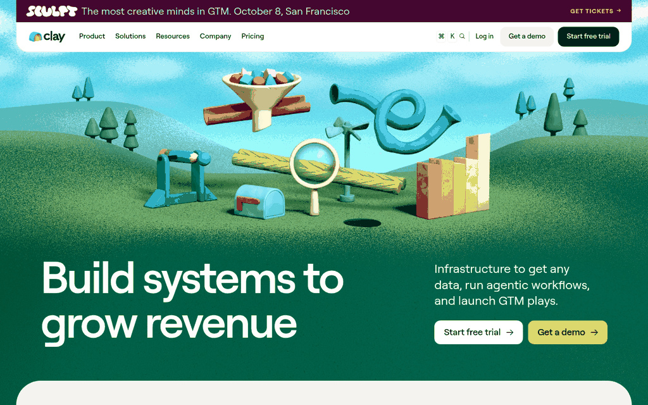
Task: Open the Company menu
Action: point(215,36)
